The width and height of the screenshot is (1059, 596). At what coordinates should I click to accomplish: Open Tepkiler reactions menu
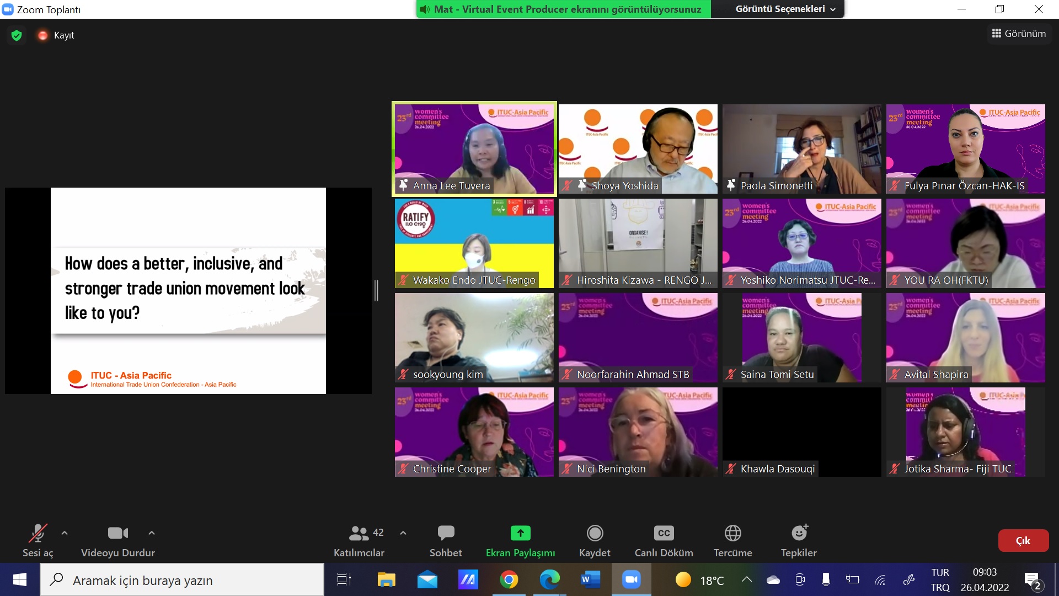(799, 540)
